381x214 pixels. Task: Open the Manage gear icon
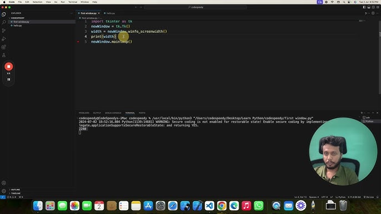(4, 191)
